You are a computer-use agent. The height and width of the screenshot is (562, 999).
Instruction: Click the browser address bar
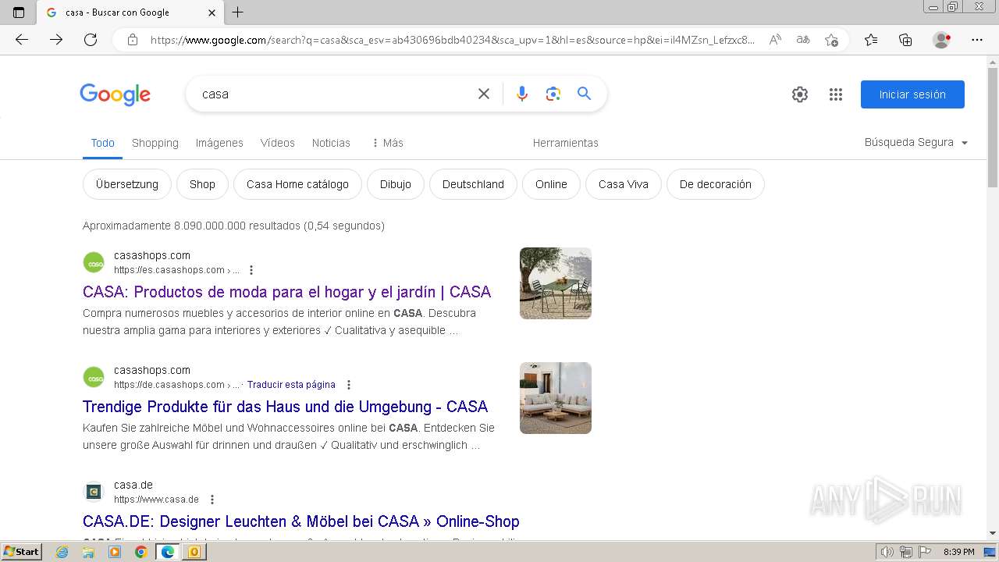click(x=452, y=40)
